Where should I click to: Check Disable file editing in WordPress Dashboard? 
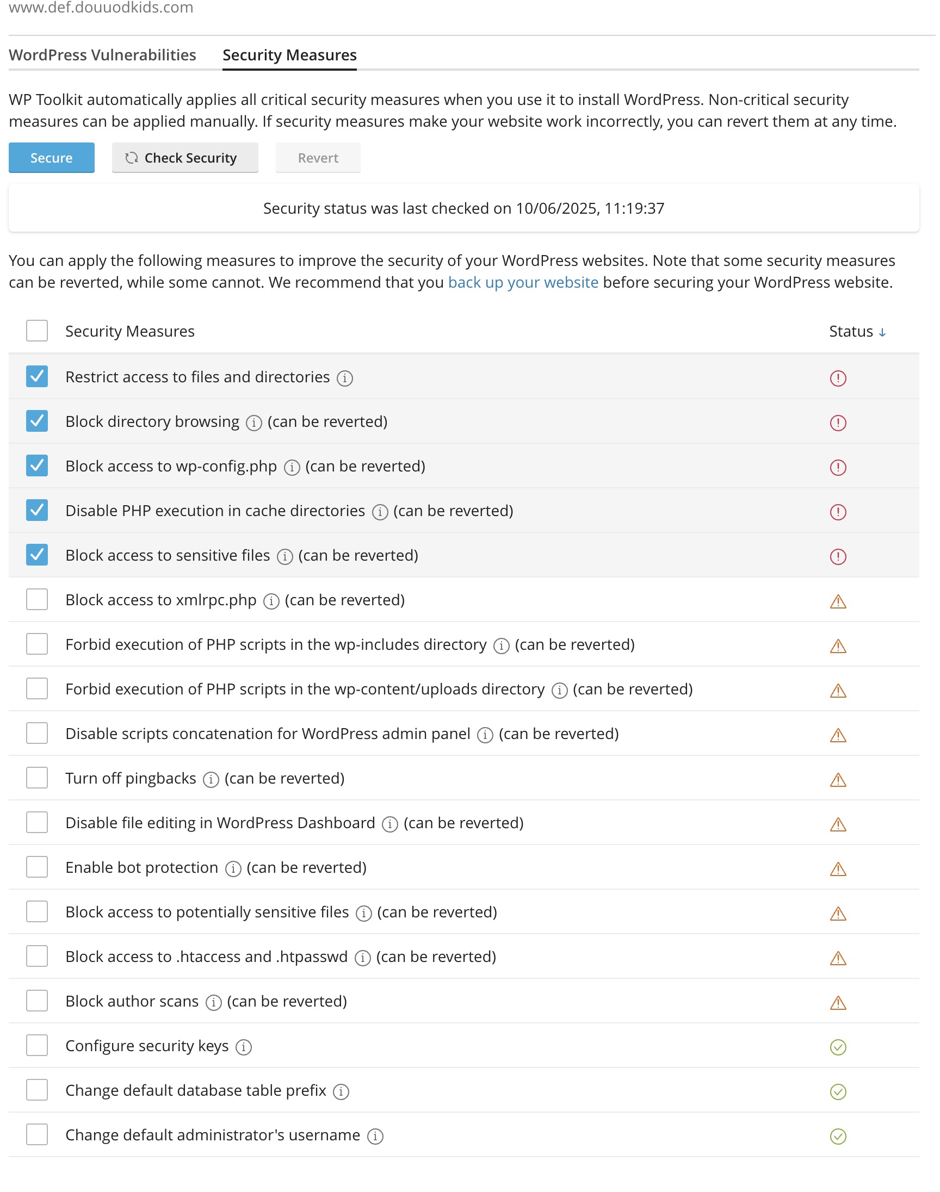[37, 822]
